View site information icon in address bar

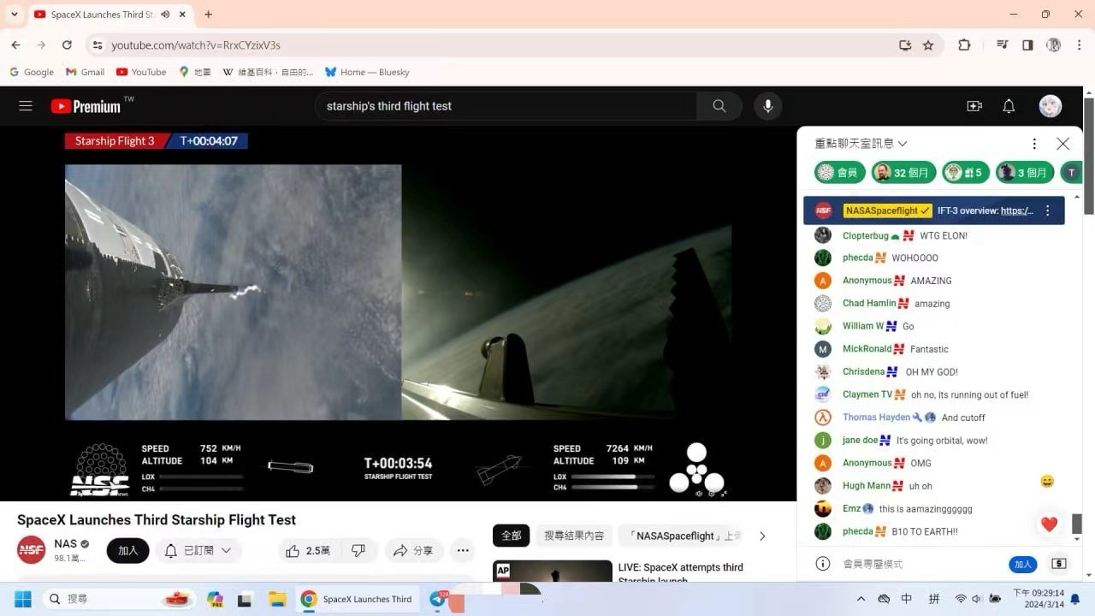point(98,44)
